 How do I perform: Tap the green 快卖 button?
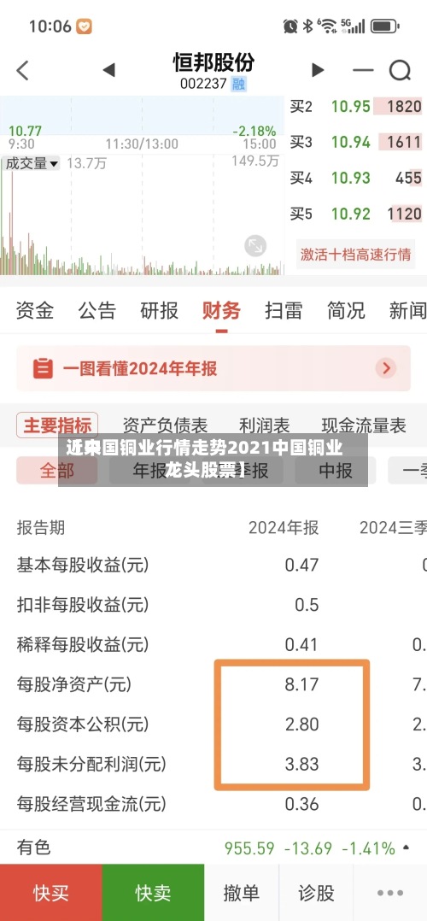pos(154,893)
